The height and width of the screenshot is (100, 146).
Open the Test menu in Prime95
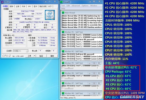click(x=63, y=6)
